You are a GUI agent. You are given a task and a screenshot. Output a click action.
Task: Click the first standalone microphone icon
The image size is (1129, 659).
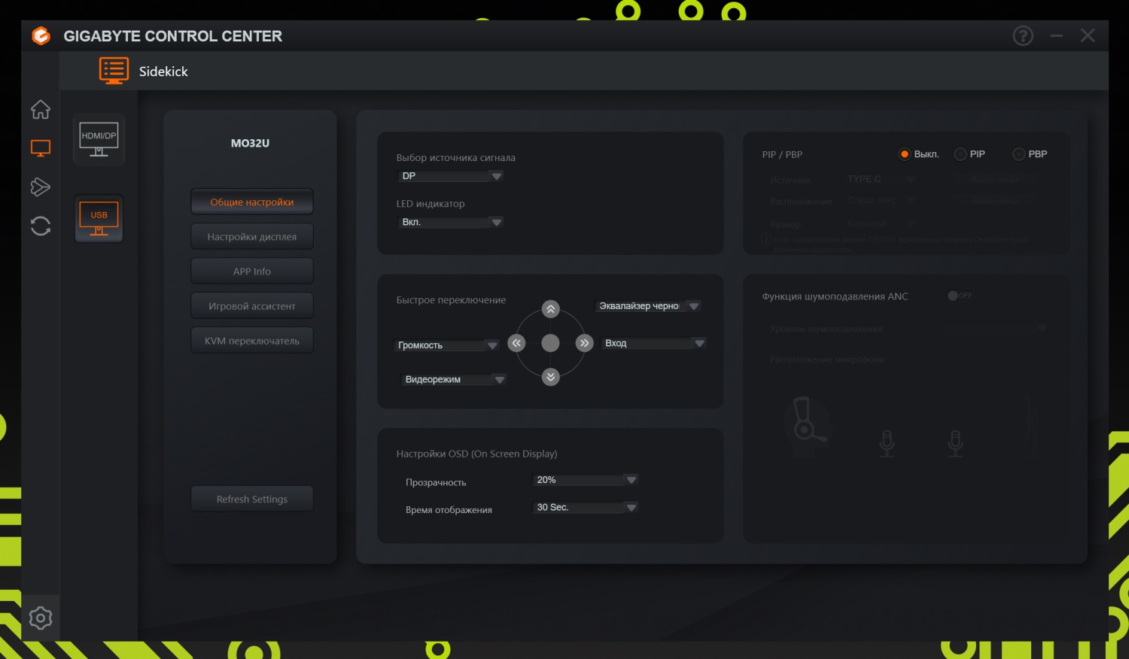click(x=887, y=443)
